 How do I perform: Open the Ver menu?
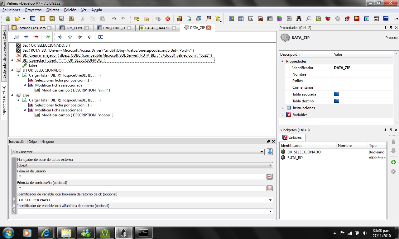click(x=84, y=10)
